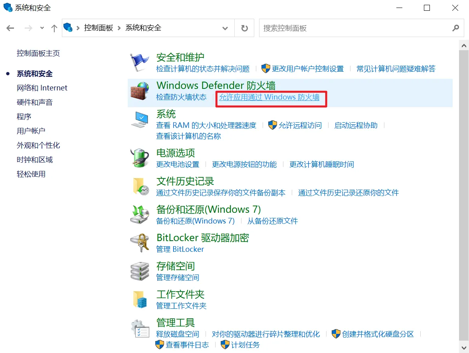Open the 安全和维护 heading

click(x=180, y=57)
